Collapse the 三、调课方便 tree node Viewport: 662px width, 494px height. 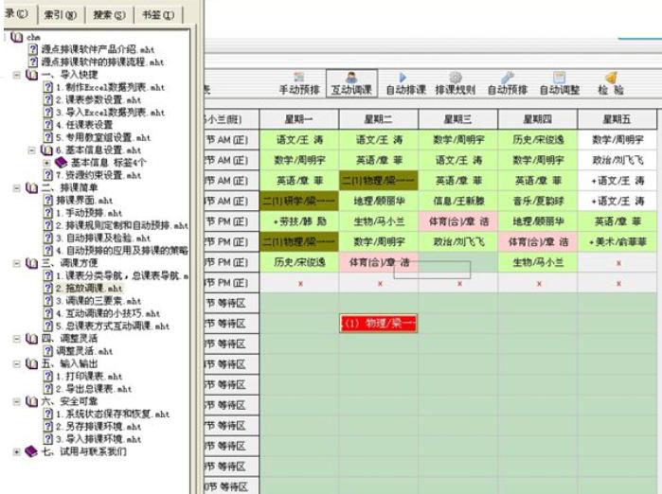[x=16, y=264]
